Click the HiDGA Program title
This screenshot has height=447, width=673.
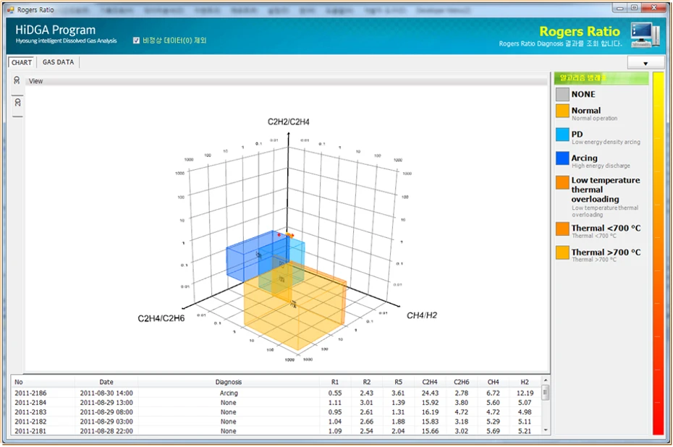56,30
